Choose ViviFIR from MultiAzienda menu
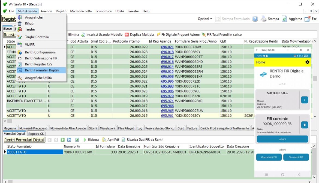 30,44
